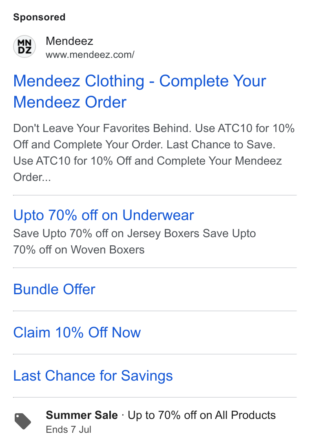
Task: Click the Ends 7 Jul expiry note
Action: coord(69,430)
